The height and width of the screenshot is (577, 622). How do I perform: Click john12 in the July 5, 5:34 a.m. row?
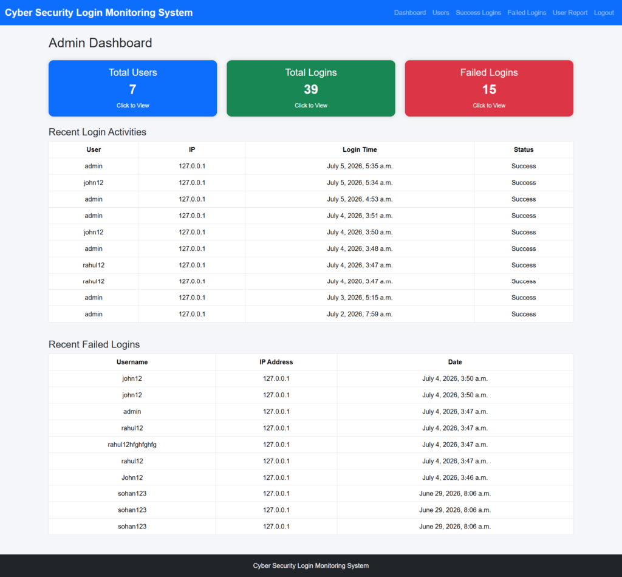pos(94,183)
